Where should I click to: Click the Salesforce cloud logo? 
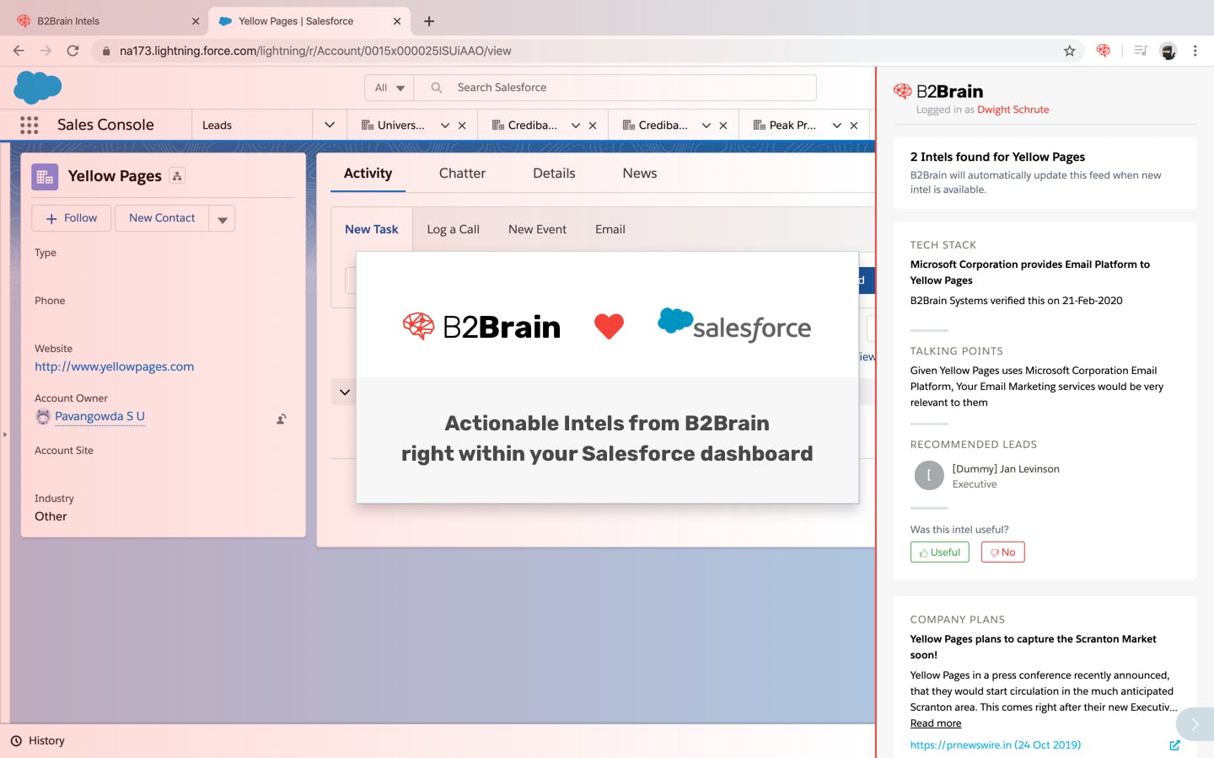(38, 87)
